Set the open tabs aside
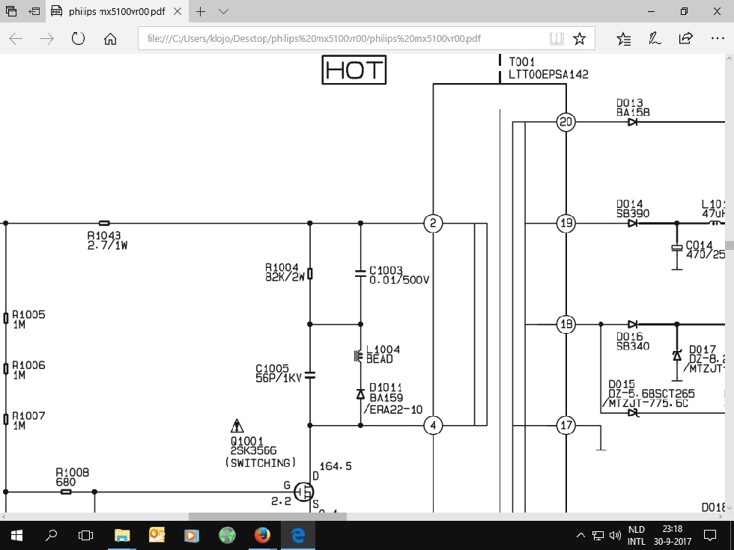Viewport: 734px width, 550px height. [34, 11]
